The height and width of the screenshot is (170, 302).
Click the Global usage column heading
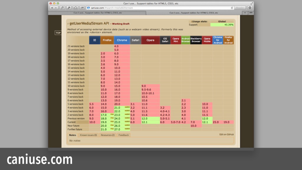222,21
